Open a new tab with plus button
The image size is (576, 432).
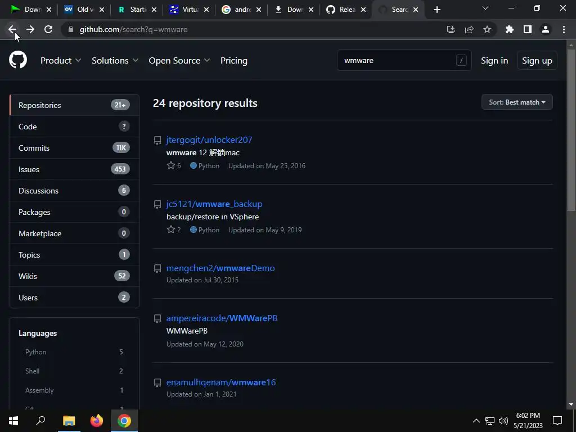pos(436,10)
